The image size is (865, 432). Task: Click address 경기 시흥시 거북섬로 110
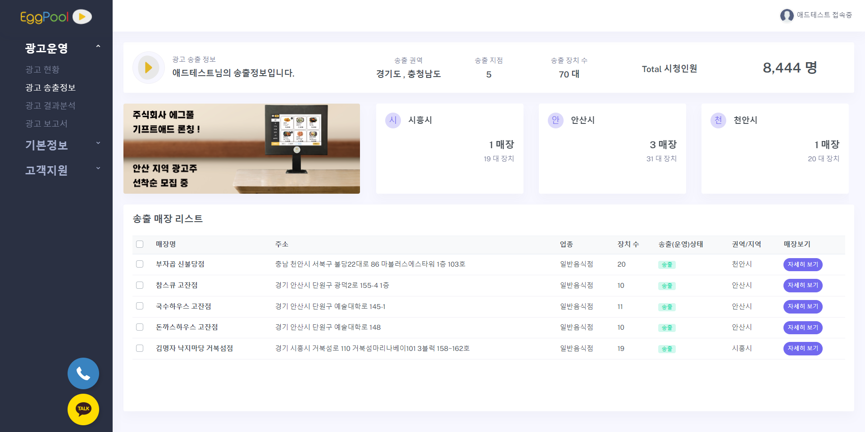click(373, 348)
